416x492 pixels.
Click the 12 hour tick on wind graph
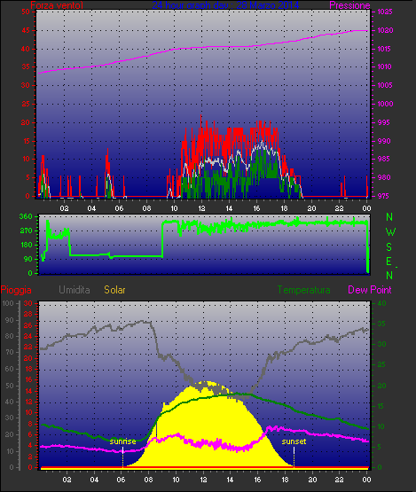(x=201, y=208)
